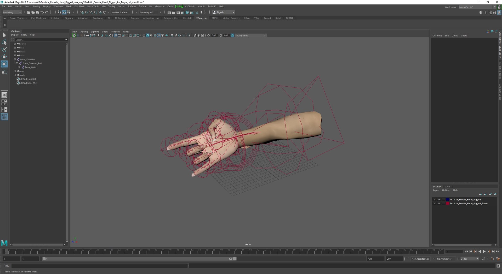
Task: Toggle visibility V of Realistic_Female_Hand_Rigged layer
Action: click(435, 200)
